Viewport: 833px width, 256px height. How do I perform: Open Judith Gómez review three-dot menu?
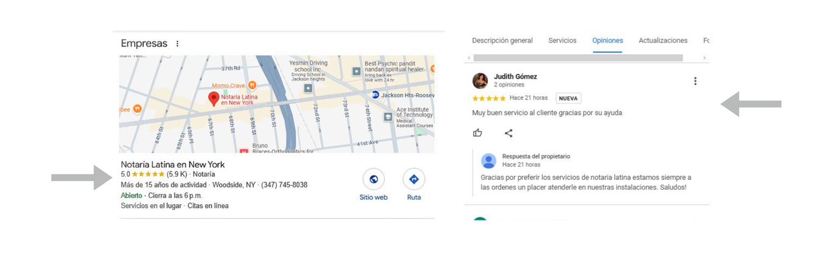(x=695, y=81)
